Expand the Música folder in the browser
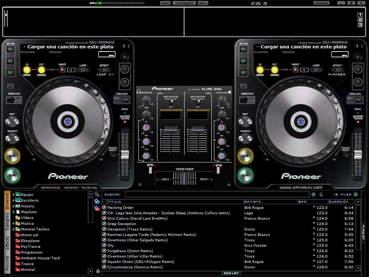Image resolution: width=369 pixels, height=277 pixels. pyautogui.click(x=13, y=223)
